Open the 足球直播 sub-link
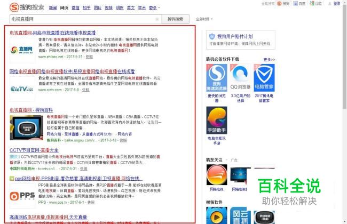347x224 pixels. coord(72,134)
